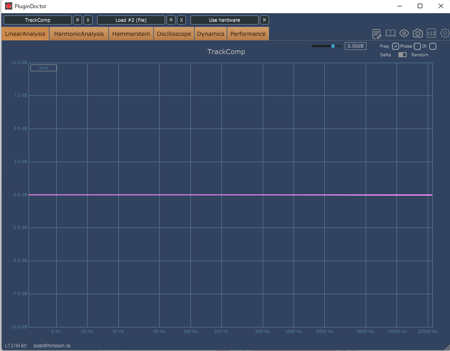Click the 5 Hz axis label
Screen dimensions: 450x351
(56, 331)
